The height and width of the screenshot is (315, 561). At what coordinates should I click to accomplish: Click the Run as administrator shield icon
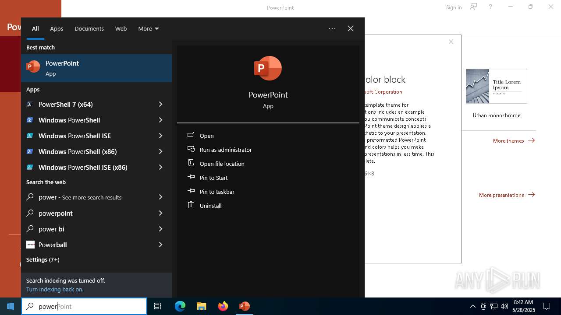191,149
